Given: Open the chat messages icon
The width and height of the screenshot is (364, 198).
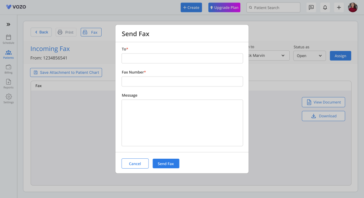Looking at the screenshot, I should pyautogui.click(x=311, y=7).
